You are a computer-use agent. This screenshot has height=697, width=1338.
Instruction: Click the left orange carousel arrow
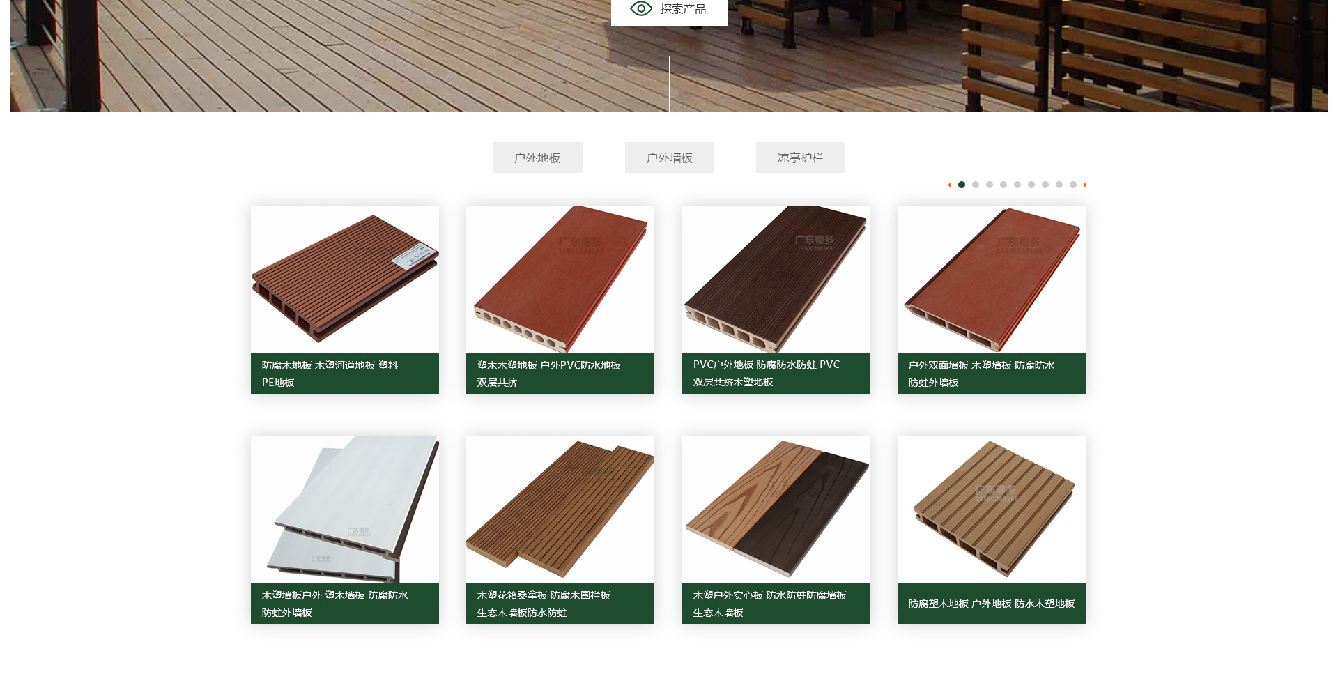coord(949,185)
